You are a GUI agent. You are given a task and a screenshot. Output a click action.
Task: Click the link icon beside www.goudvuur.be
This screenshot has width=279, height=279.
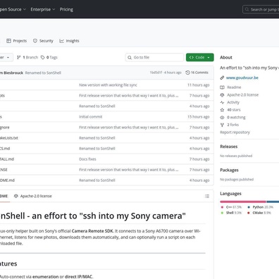click(222, 77)
